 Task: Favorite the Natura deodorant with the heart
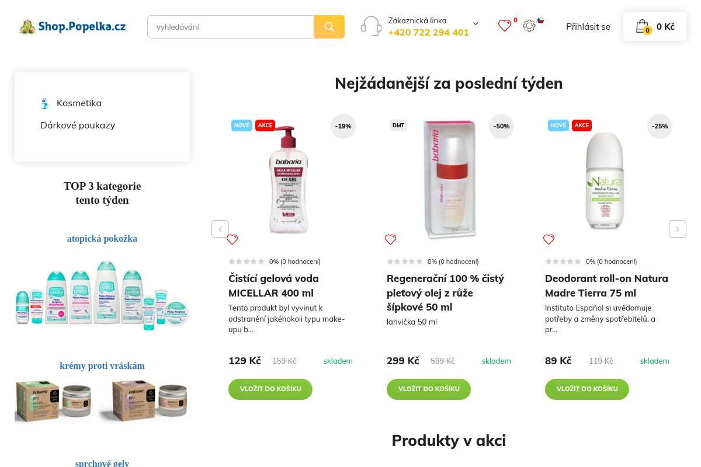[x=549, y=239]
